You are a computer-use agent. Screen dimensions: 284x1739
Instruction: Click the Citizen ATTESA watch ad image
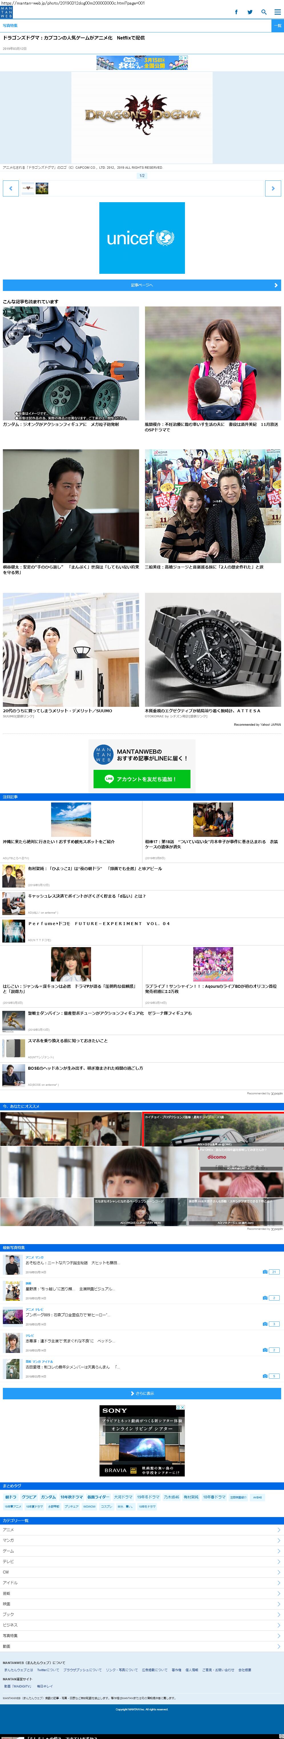213,650
